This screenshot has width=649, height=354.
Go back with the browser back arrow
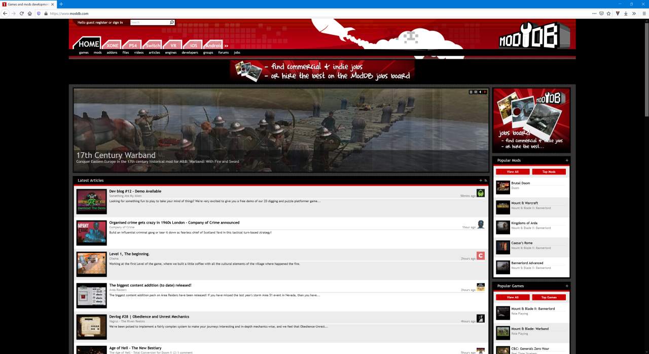[5, 14]
